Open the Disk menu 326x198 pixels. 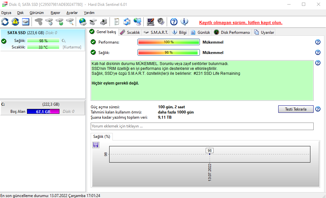point(20,13)
